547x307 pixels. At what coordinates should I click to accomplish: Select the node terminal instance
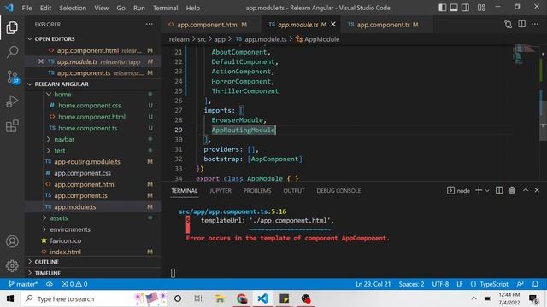tap(458, 191)
